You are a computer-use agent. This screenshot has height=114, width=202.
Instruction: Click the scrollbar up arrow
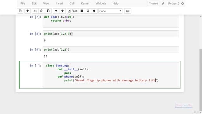coord(201,16)
